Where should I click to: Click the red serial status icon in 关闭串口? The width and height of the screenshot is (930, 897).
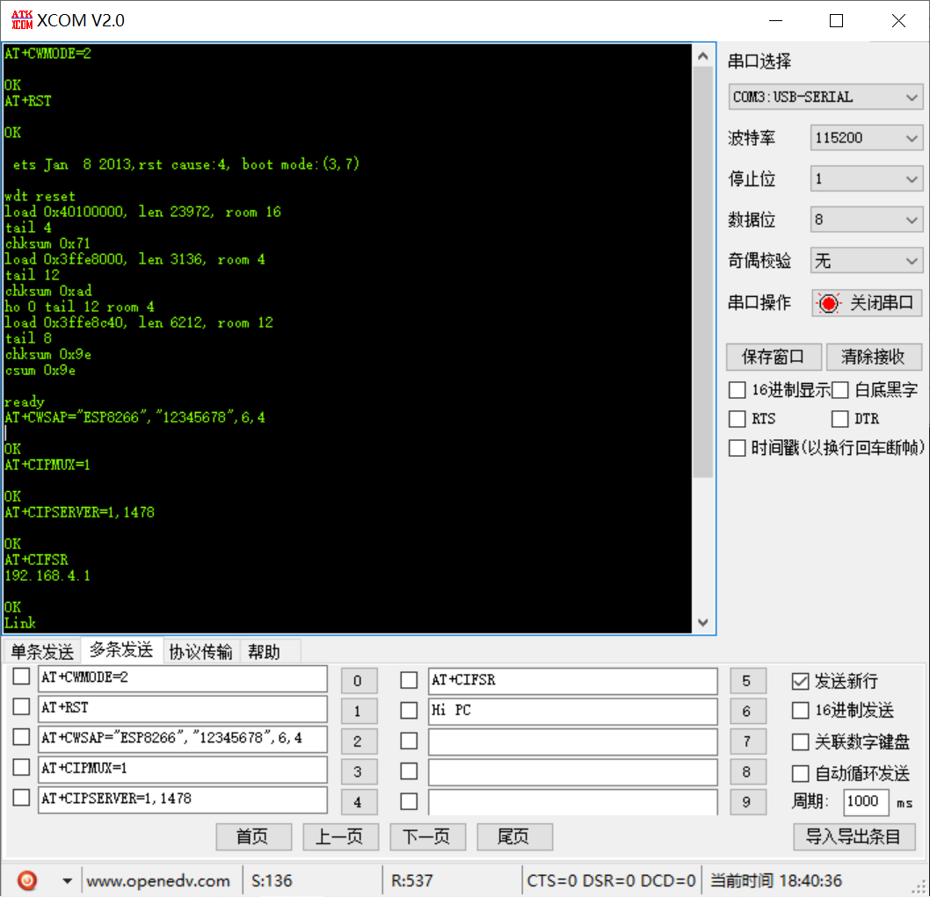point(829,302)
